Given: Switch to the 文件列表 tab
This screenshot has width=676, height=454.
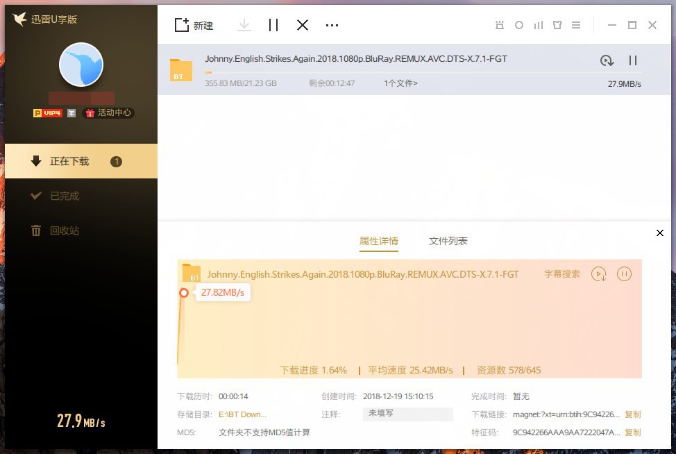Looking at the screenshot, I should click(448, 241).
